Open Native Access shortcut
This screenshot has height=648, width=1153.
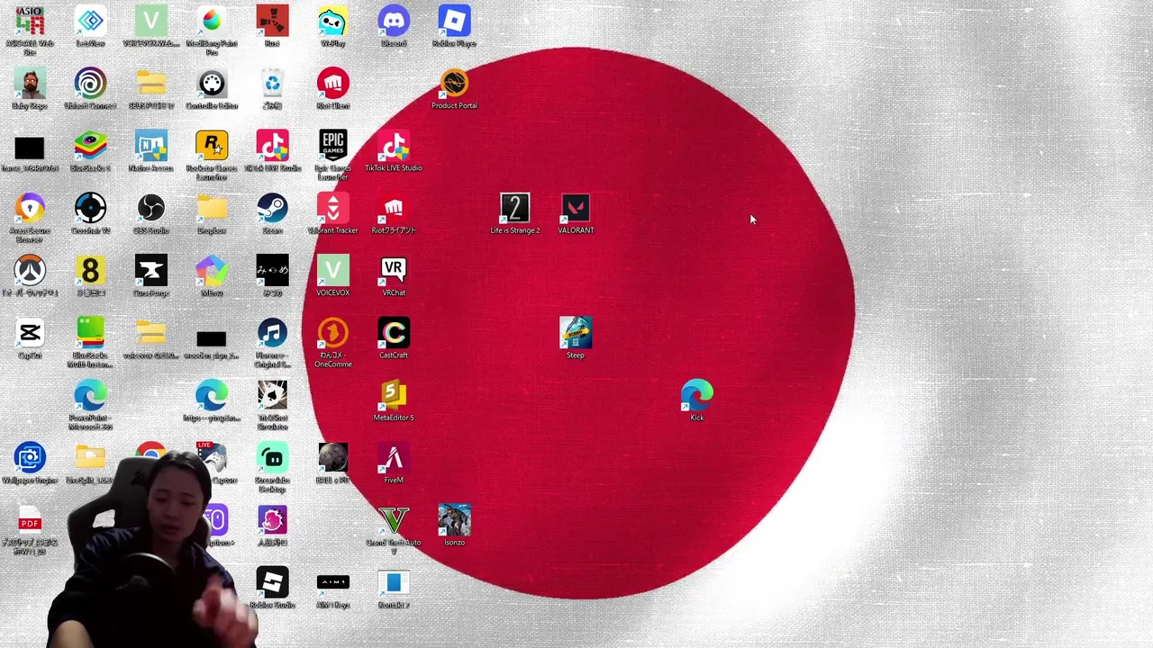pos(151,146)
